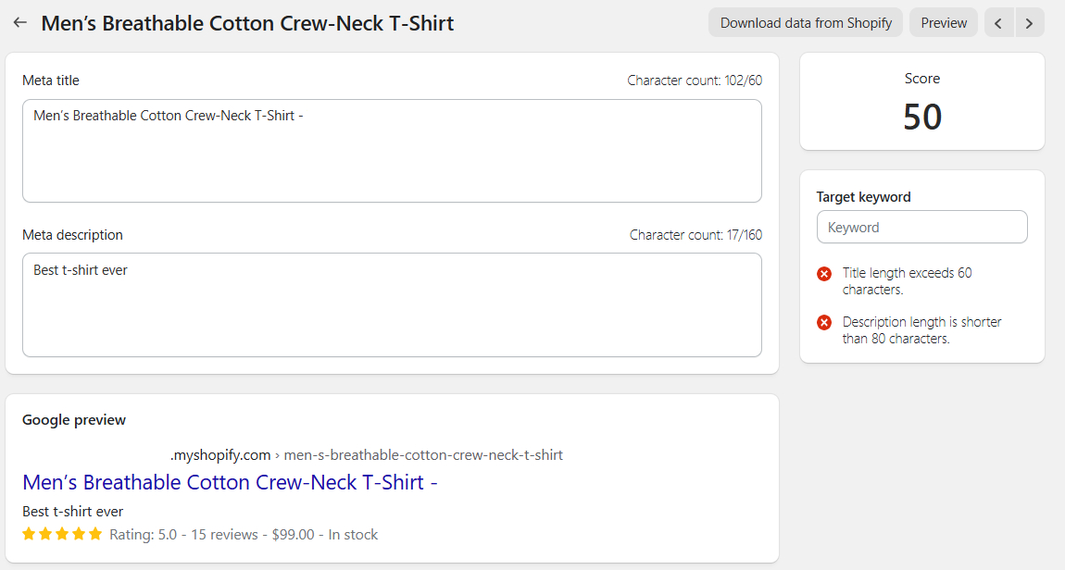This screenshot has height=570, width=1065.
Task: Click the fifth rating star
Action: tap(95, 534)
